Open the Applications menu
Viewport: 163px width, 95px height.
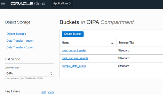62,3
